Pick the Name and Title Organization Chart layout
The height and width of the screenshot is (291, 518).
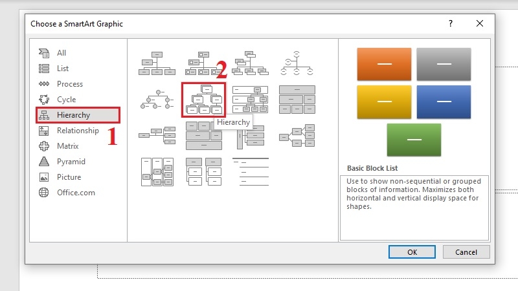click(x=250, y=63)
